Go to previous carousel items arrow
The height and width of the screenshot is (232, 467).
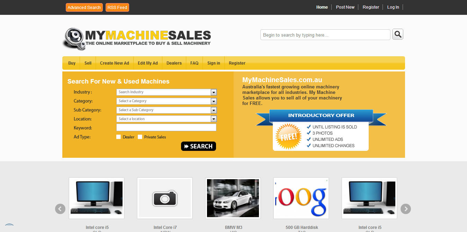click(60, 209)
